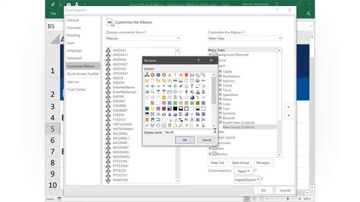Click the New Tab button
This screenshot has height=202, width=360.
click(x=218, y=163)
